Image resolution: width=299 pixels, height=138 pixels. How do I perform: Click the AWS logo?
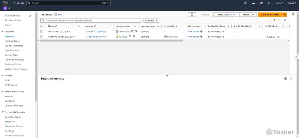5,3
